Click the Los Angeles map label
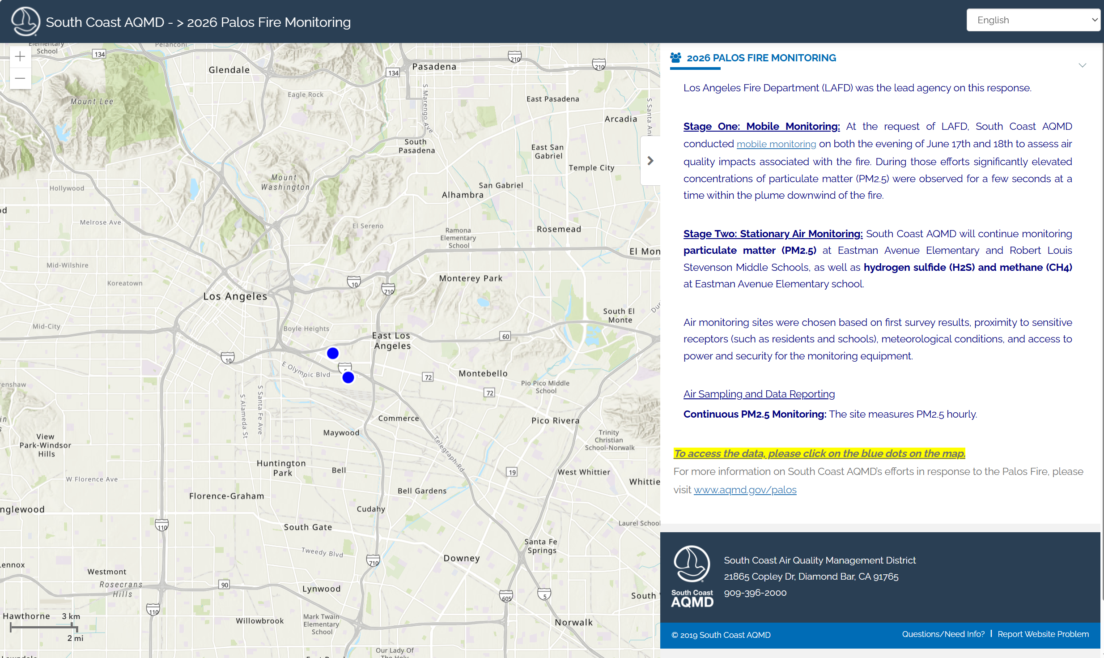 tap(235, 296)
